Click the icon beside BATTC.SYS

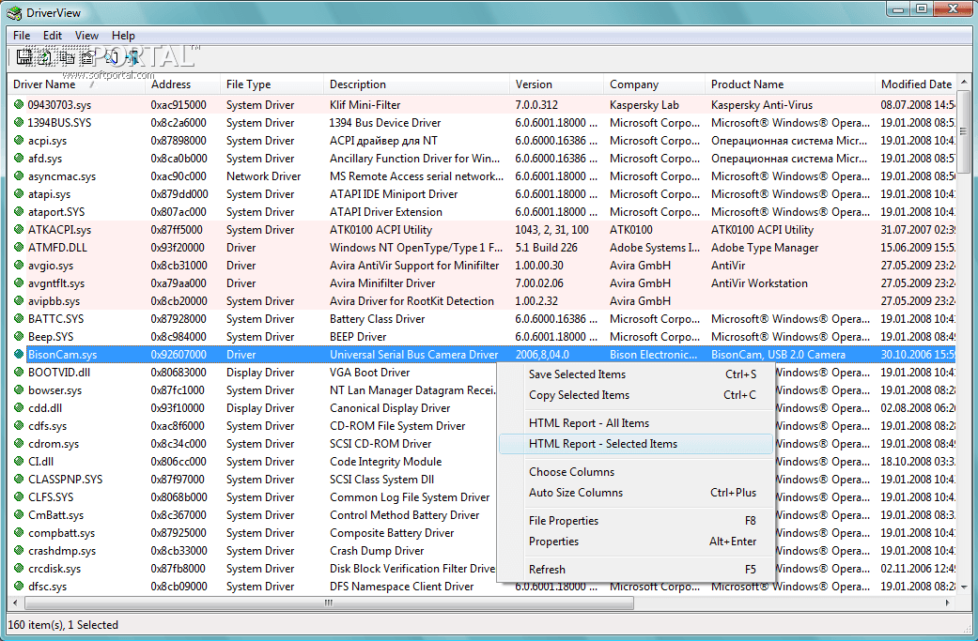tap(19, 319)
